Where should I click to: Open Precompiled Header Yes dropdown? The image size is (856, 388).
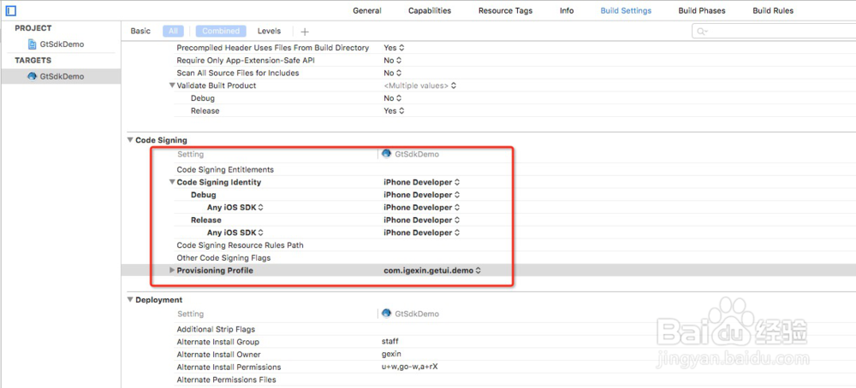click(394, 48)
